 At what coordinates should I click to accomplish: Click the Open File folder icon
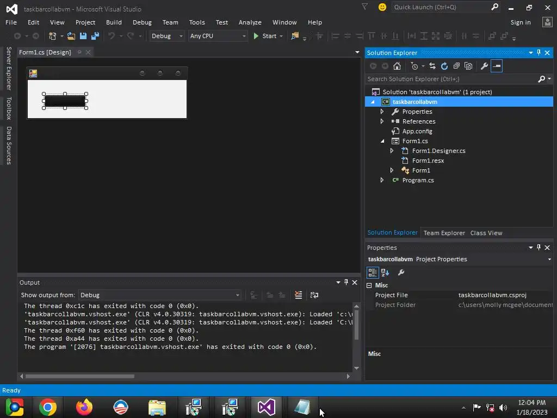click(x=71, y=36)
